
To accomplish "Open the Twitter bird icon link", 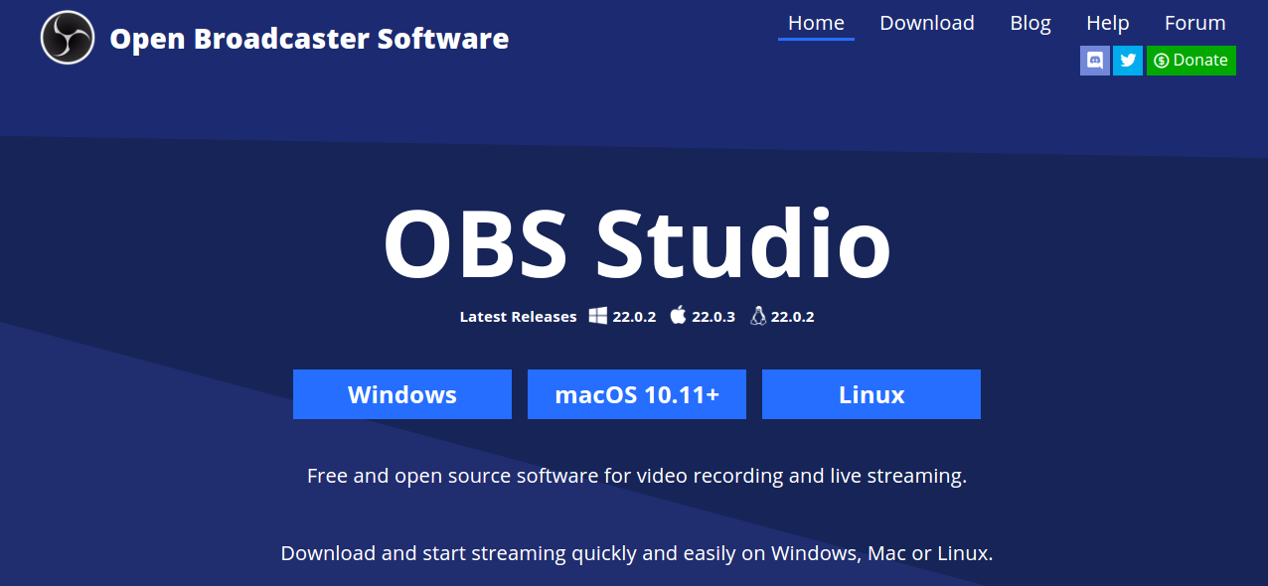I will [x=1128, y=61].
